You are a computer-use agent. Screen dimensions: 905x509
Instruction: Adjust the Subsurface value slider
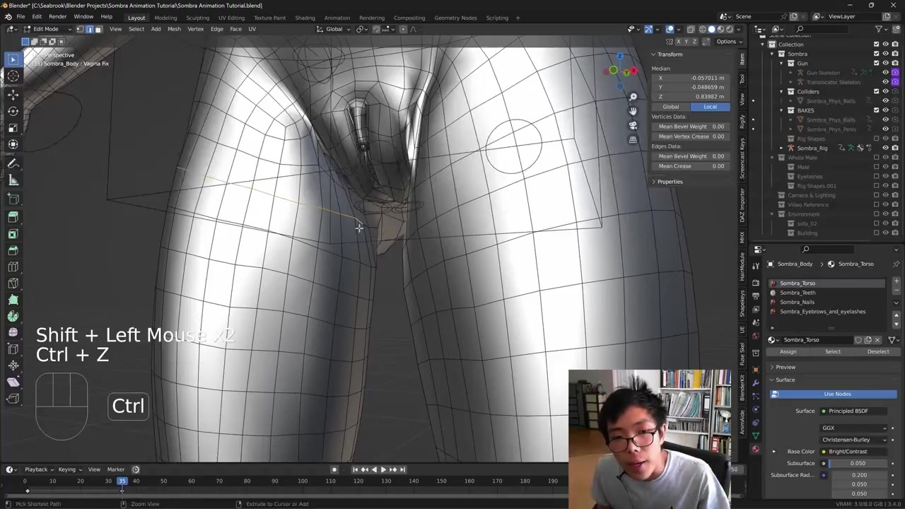click(x=858, y=463)
